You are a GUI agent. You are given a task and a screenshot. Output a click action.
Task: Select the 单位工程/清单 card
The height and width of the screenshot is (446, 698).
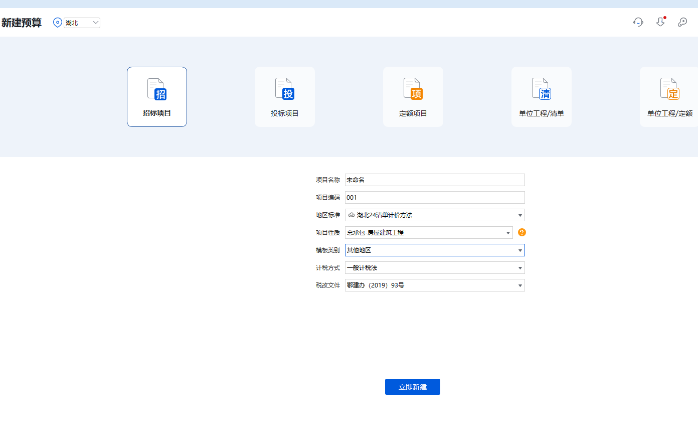542,97
